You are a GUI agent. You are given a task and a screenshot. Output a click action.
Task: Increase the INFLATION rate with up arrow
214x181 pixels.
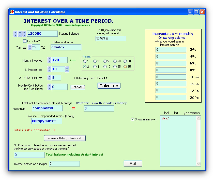(x=49, y=76)
